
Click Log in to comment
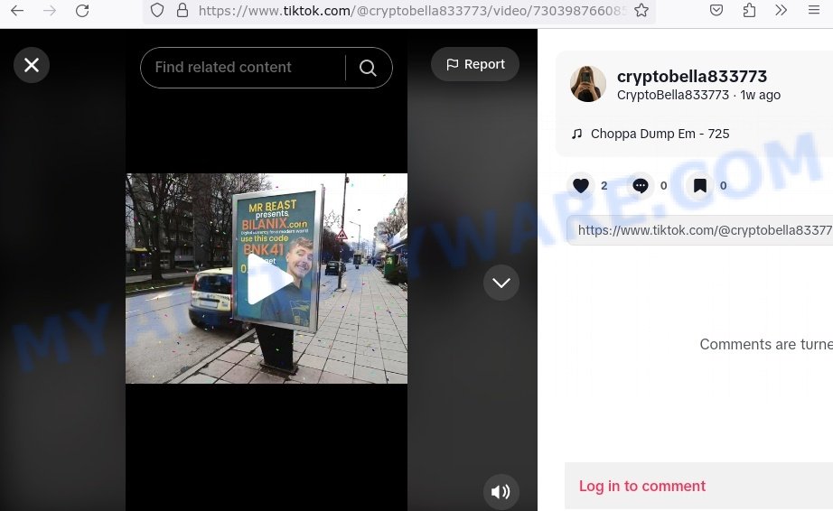(x=641, y=486)
